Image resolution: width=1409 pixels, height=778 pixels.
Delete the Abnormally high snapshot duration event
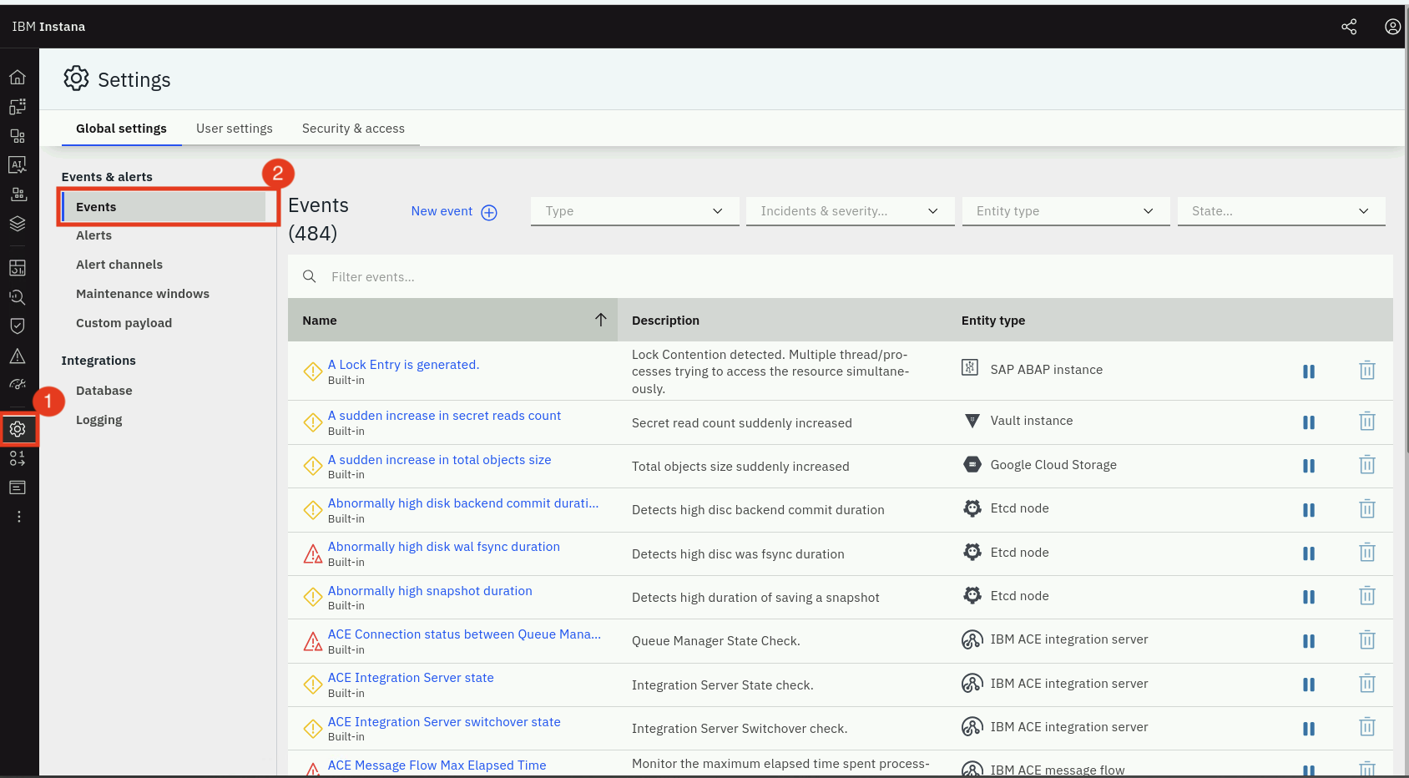point(1366,596)
